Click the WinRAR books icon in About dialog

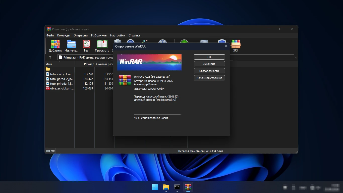pyautogui.click(x=125, y=80)
